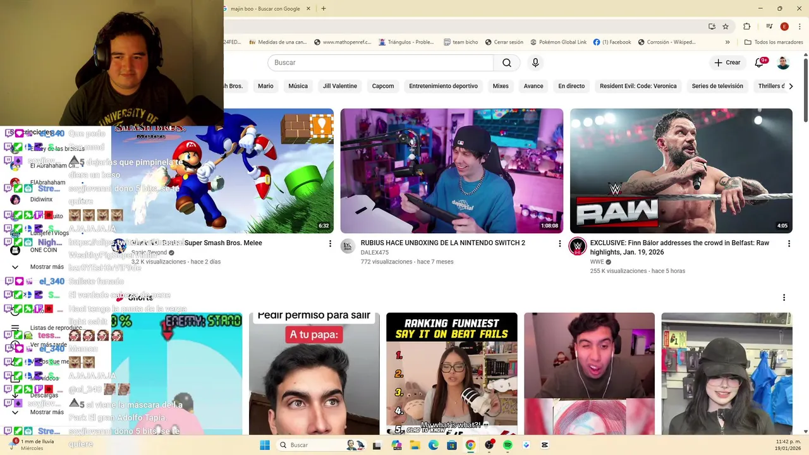Select the Entretenimiento deportivo chip
Image resolution: width=809 pixels, height=455 pixels.
[x=443, y=86]
